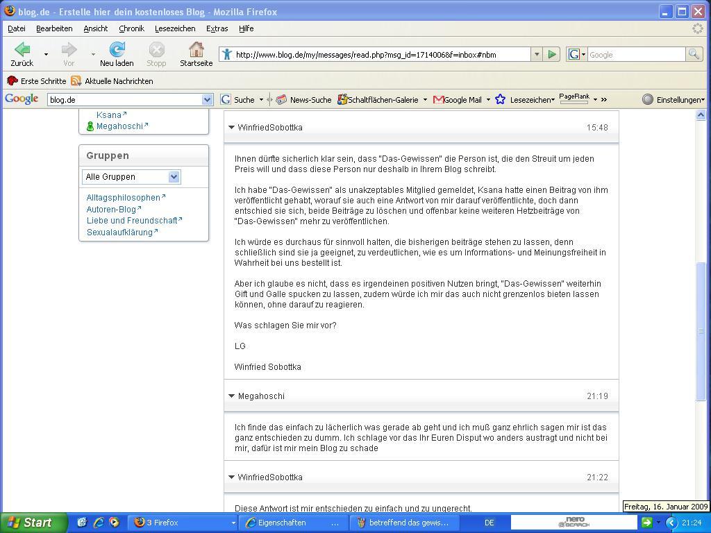Viewport: 711px width, 533px height.
Task: Click the Nero Search deskbar
Action: tap(574, 522)
